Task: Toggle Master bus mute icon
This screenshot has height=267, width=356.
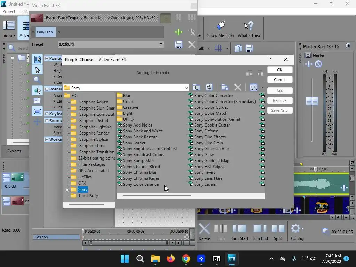Action: point(318,64)
